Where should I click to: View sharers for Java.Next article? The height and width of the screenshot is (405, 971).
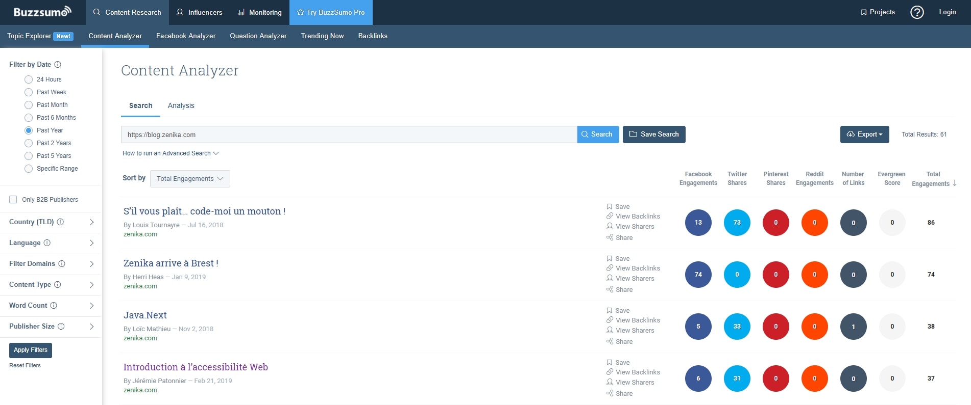pos(630,331)
